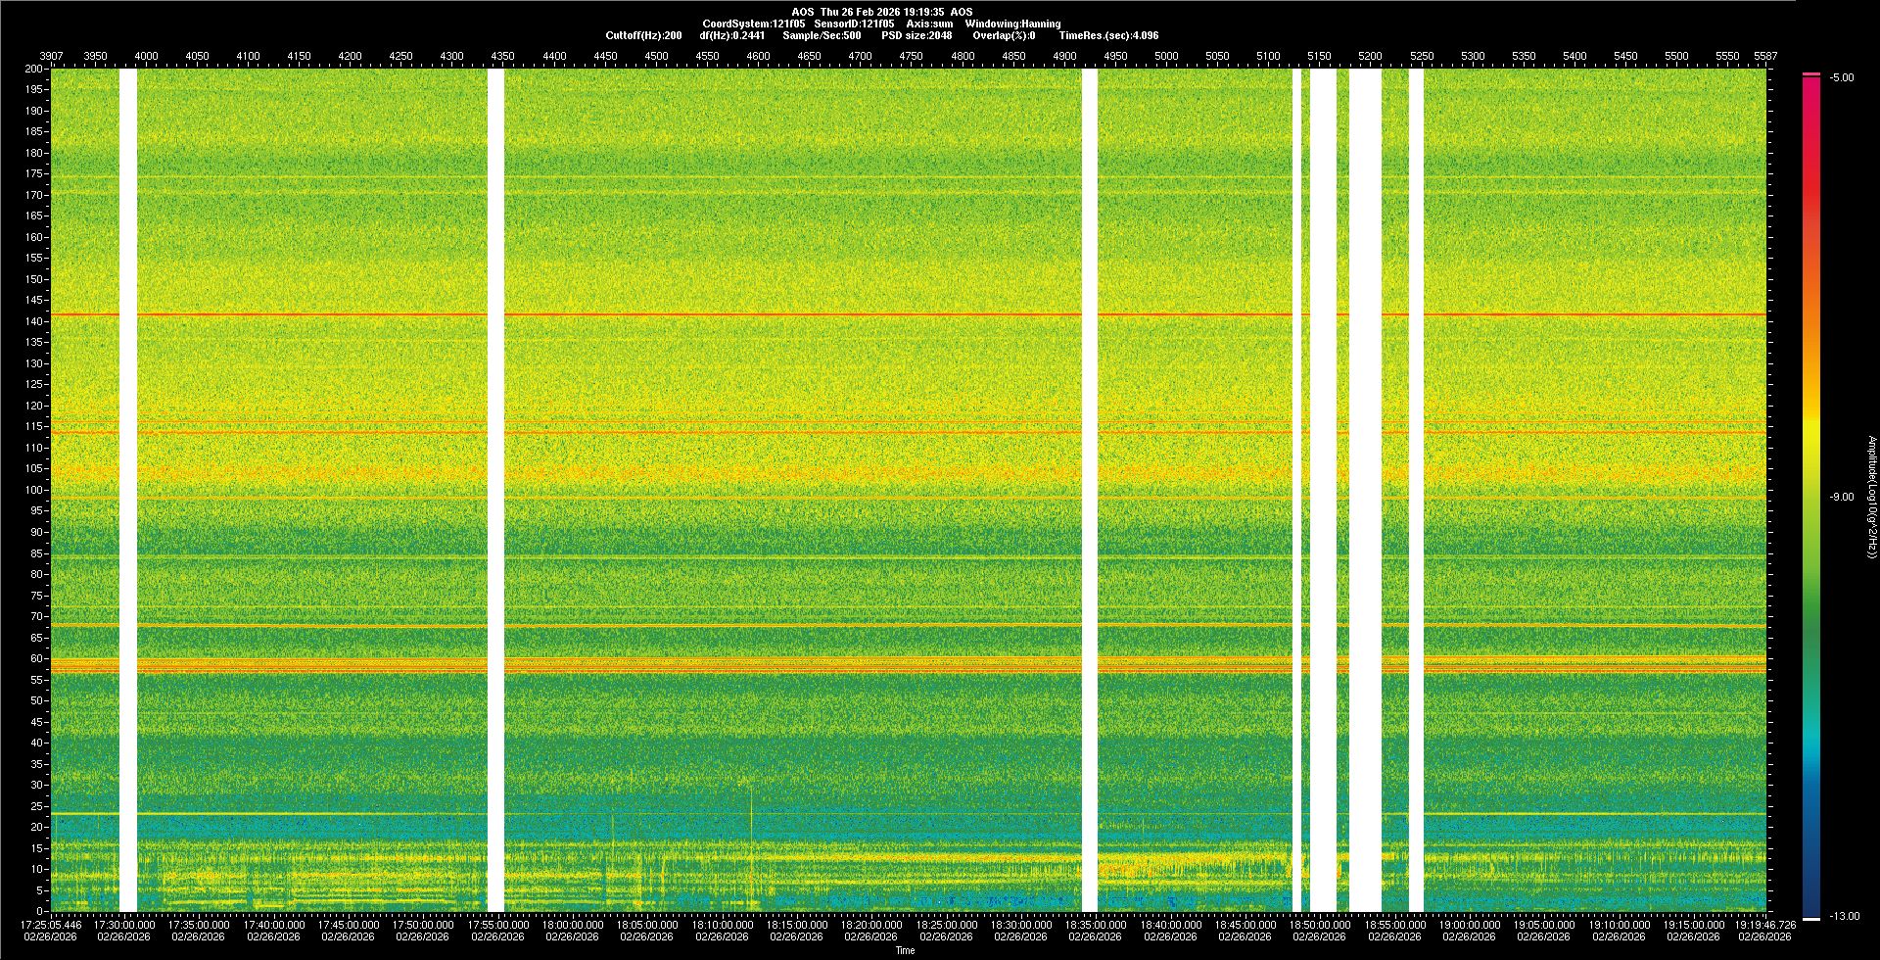Click the 5000 tick on the top axis
This screenshot has height=960, width=1880.
pos(1165,56)
